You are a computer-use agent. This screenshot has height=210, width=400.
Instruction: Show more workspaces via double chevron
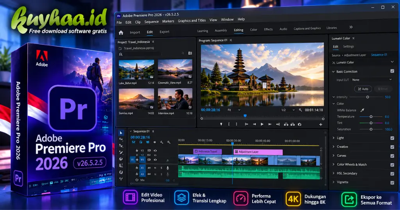coord(351,27)
